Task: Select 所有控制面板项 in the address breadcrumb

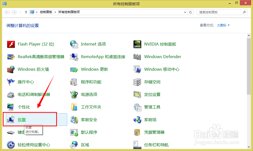Action: (x=69, y=12)
